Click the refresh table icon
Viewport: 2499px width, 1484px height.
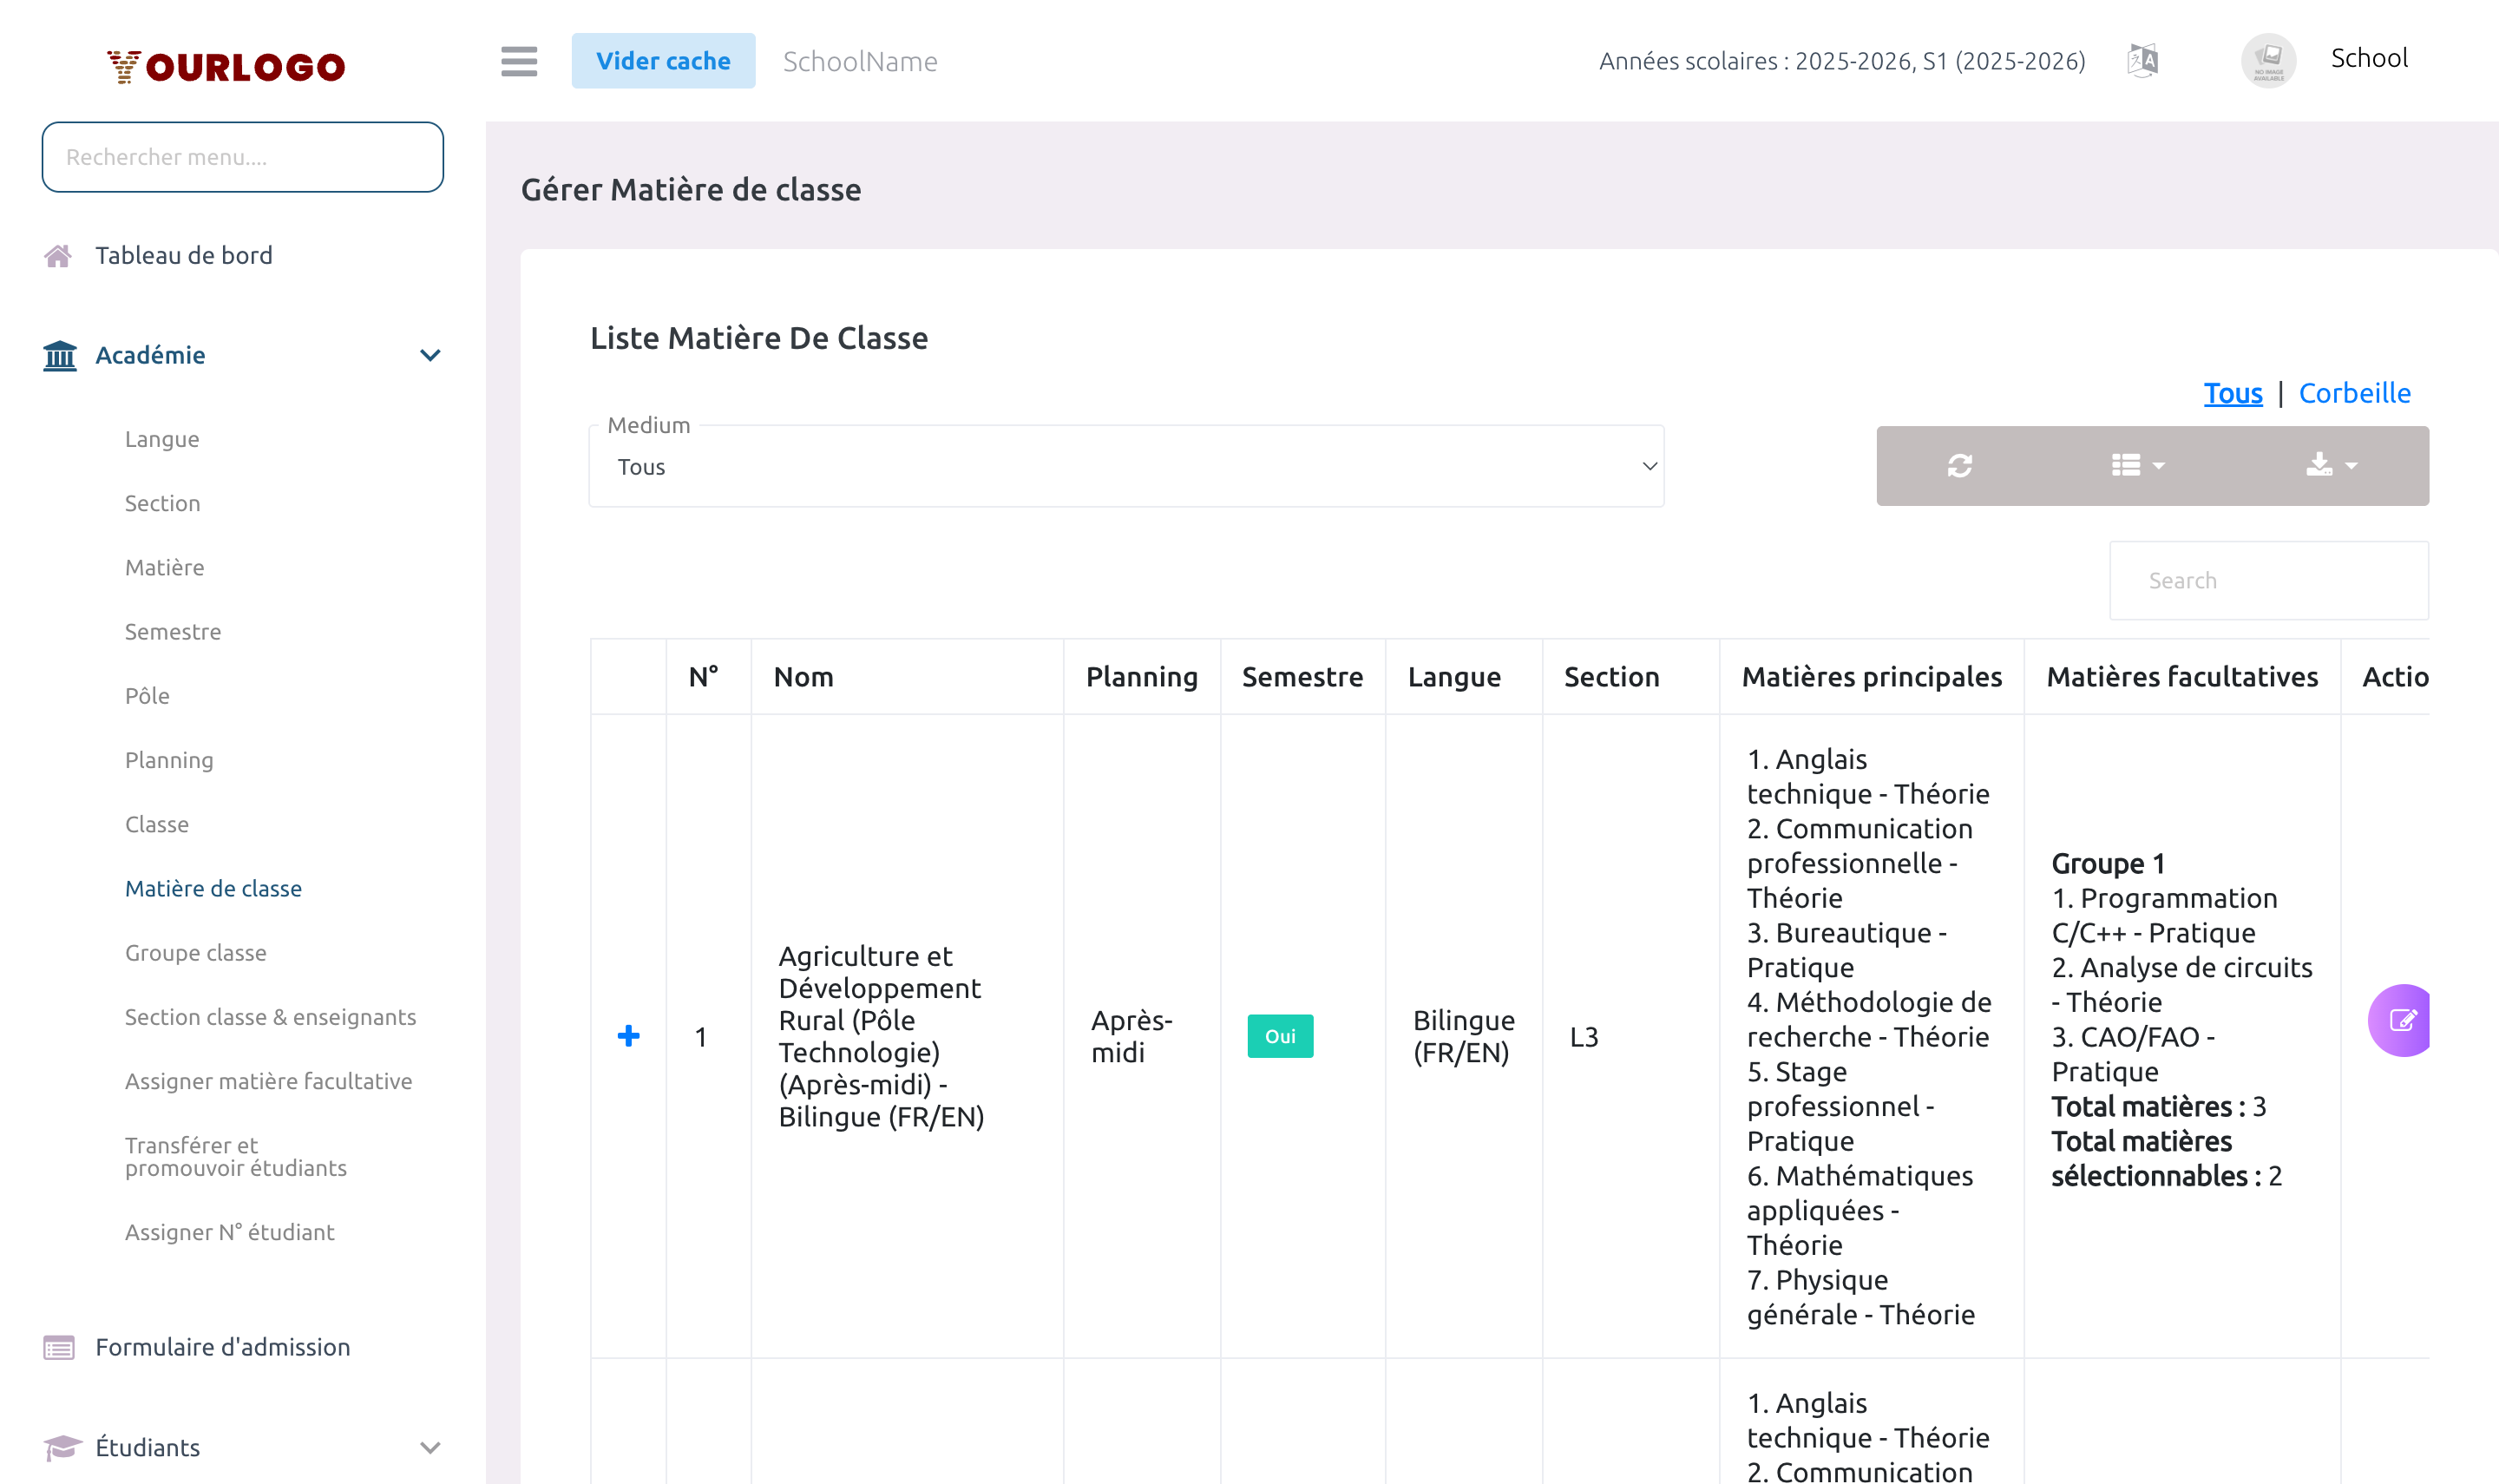tap(1959, 466)
